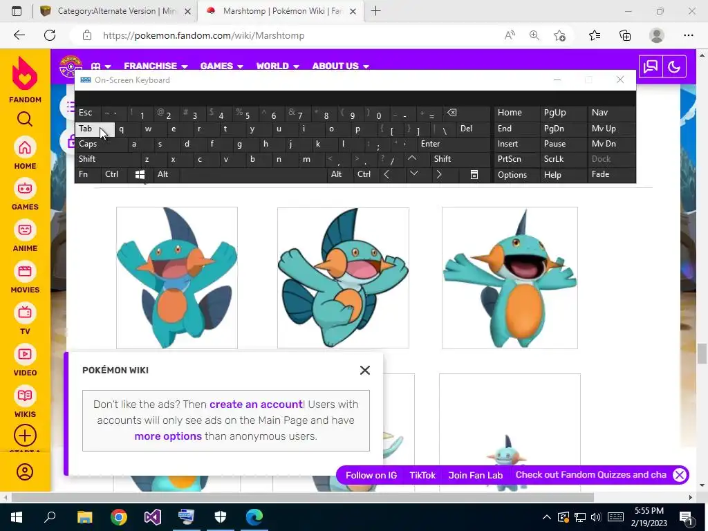Expand the WORLD menu
Image resolution: width=708 pixels, height=531 pixels.
[x=278, y=66]
